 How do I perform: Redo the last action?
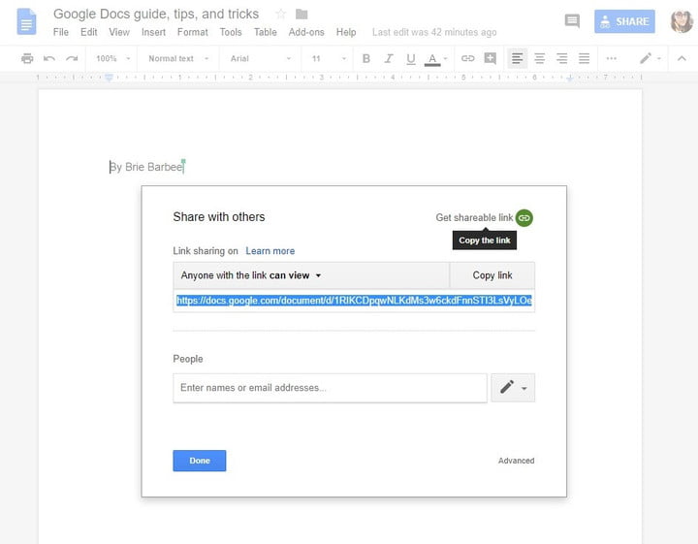click(x=72, y=58)
